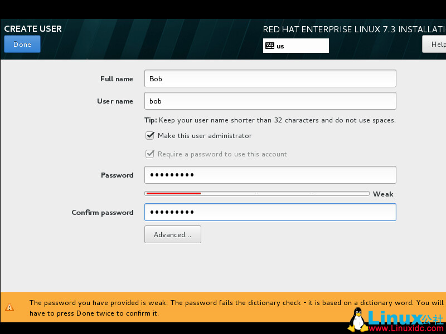Click inside the Confirm password field
Image resolution: width=446 pixels, height=334 pixels.
pyautogui.click(x=270, y=212)
